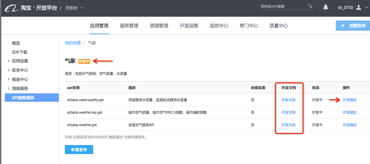Click the 创建应用 button
This screenshot has height=164, width=370.
[353, 26]
